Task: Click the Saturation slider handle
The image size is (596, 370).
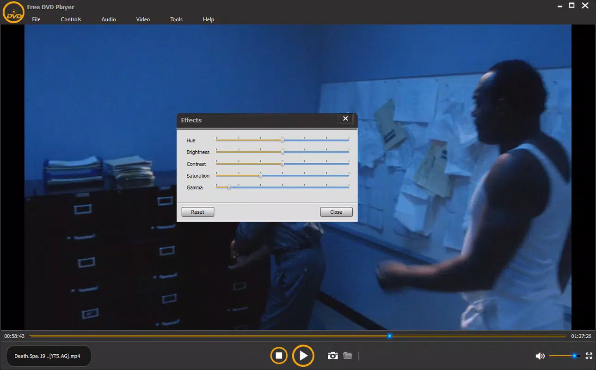Action: pos(260,175)
